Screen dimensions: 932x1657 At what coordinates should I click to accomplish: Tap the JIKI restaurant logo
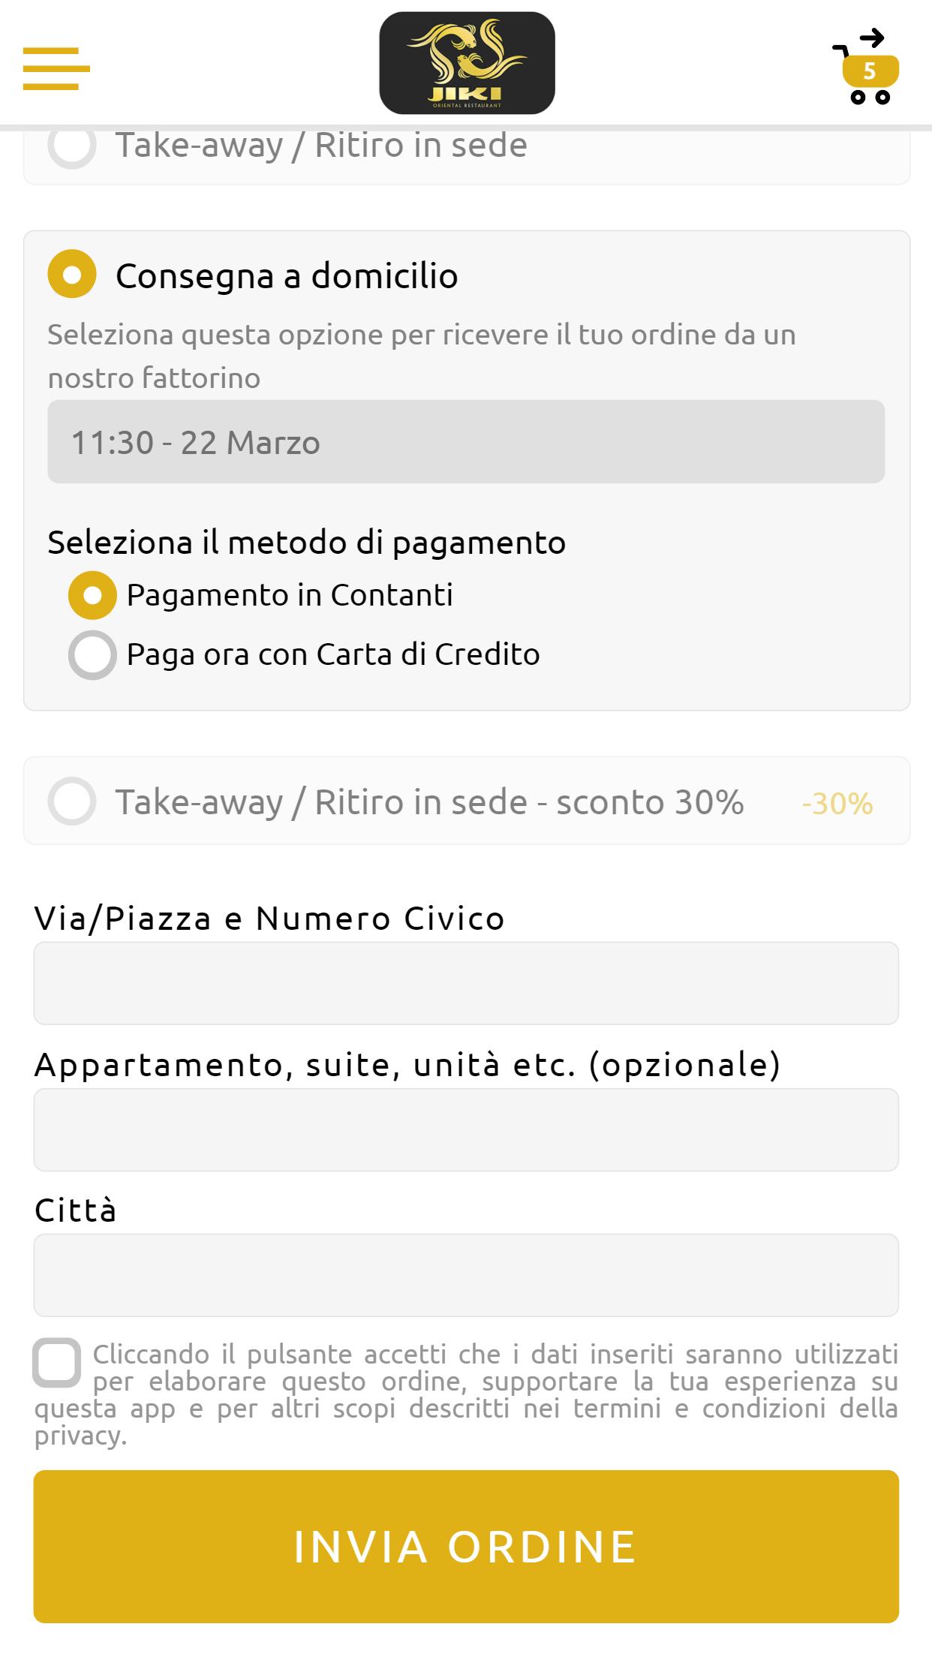pyautogui.click(x=467, y=63)
